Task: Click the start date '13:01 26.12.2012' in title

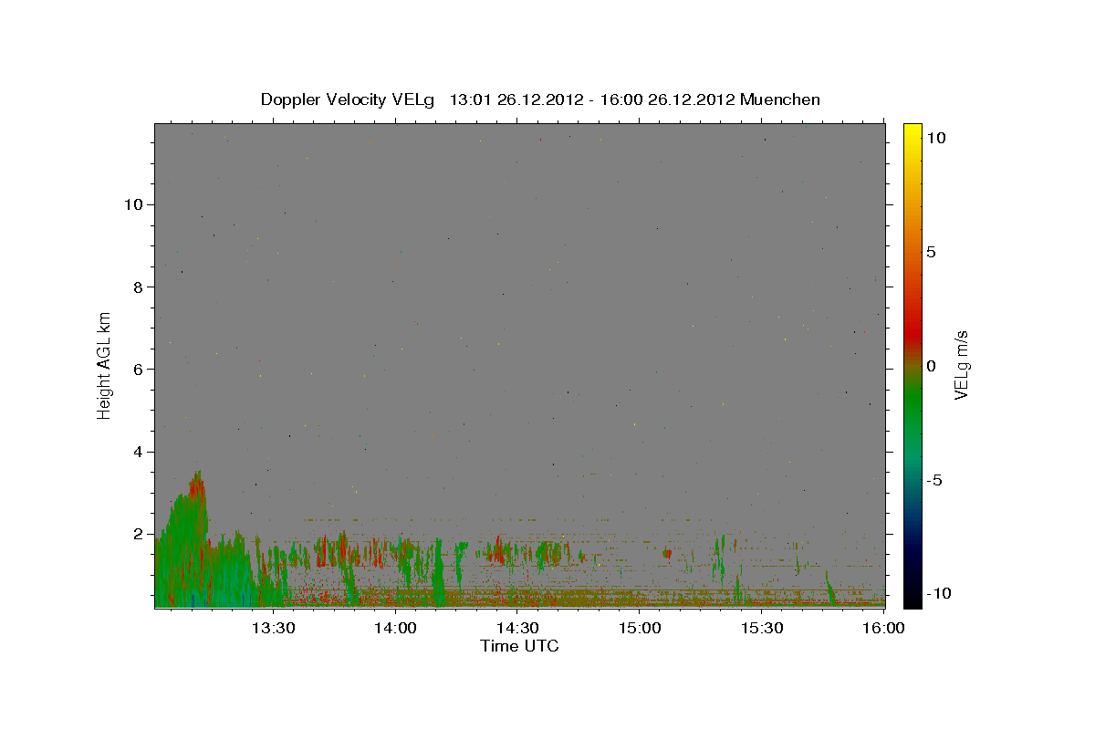Action: pos(516,99)
